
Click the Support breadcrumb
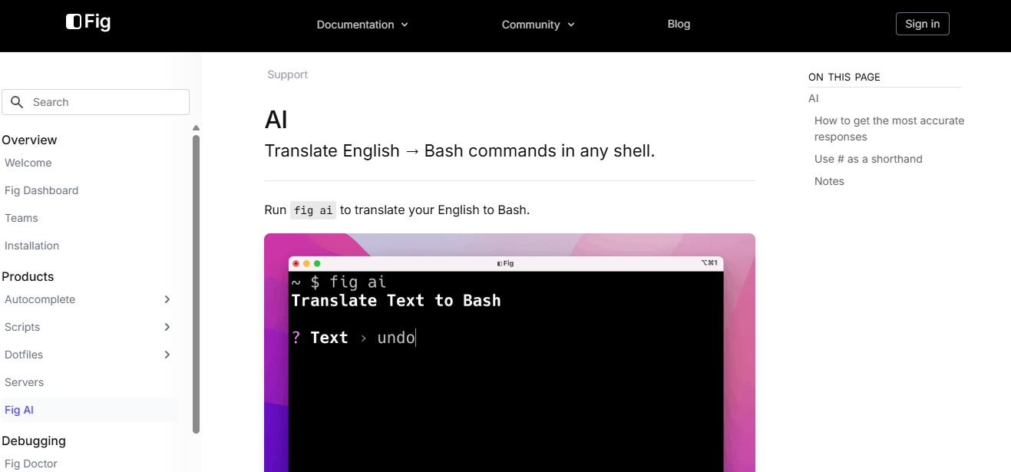coord(287,74)
